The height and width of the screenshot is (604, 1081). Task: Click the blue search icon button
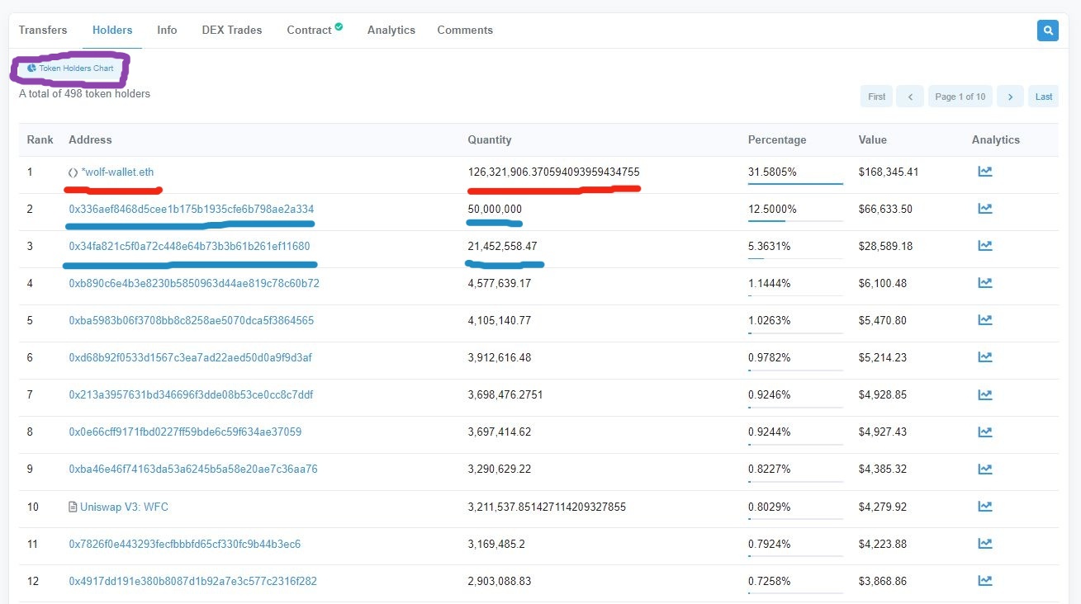pyautogui.click(x=1048, y=31)
